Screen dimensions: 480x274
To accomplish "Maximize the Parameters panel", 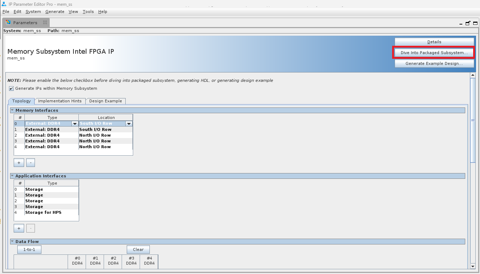I will pyautogui.click(x=475, y=23).
